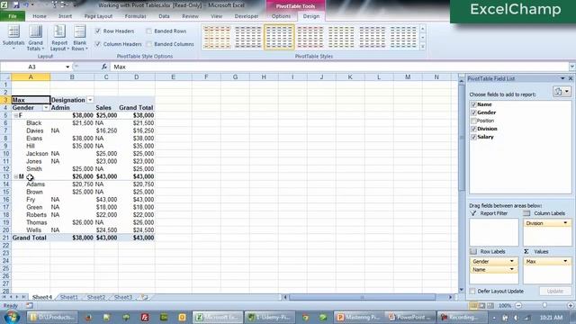Click the Windows Start orb
The image size is (576, 324).
tap(12, 317)
